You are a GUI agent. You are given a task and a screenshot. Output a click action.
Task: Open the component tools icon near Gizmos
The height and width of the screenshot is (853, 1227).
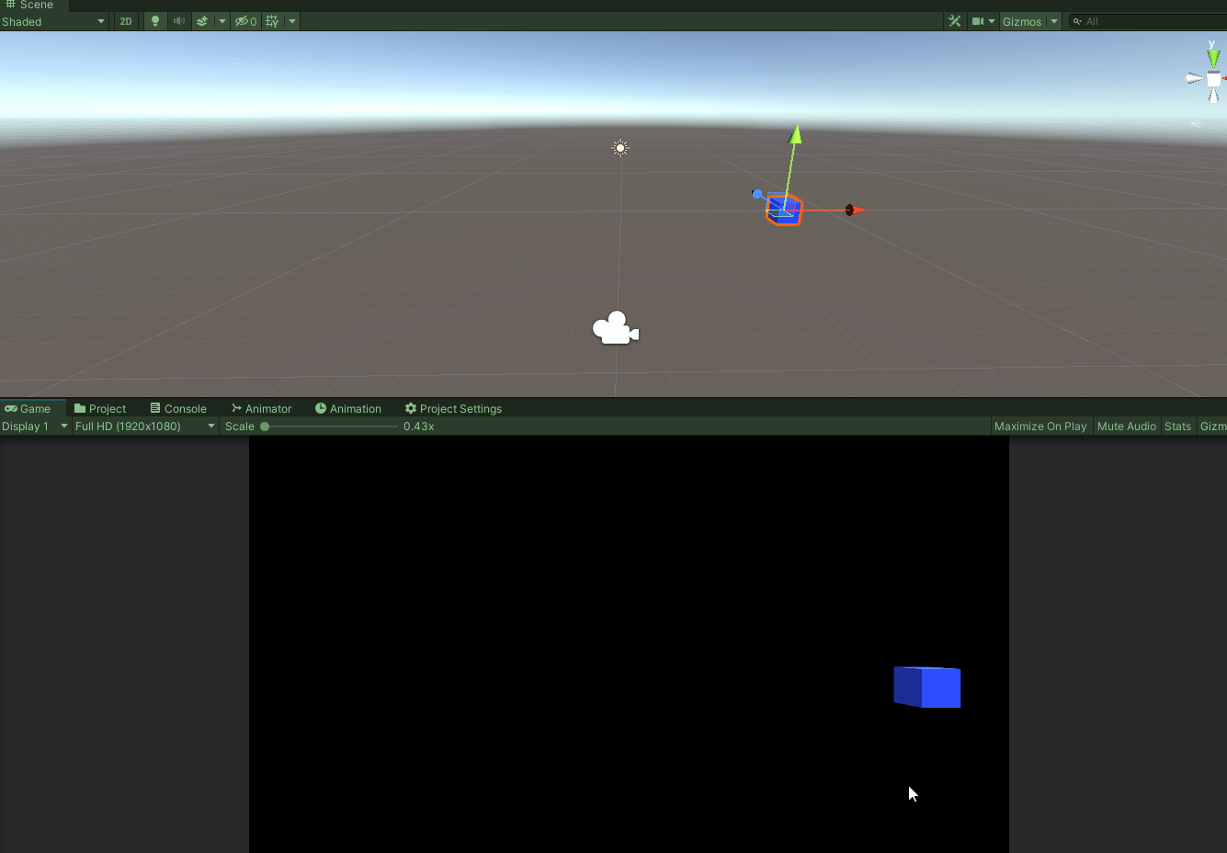954,20
